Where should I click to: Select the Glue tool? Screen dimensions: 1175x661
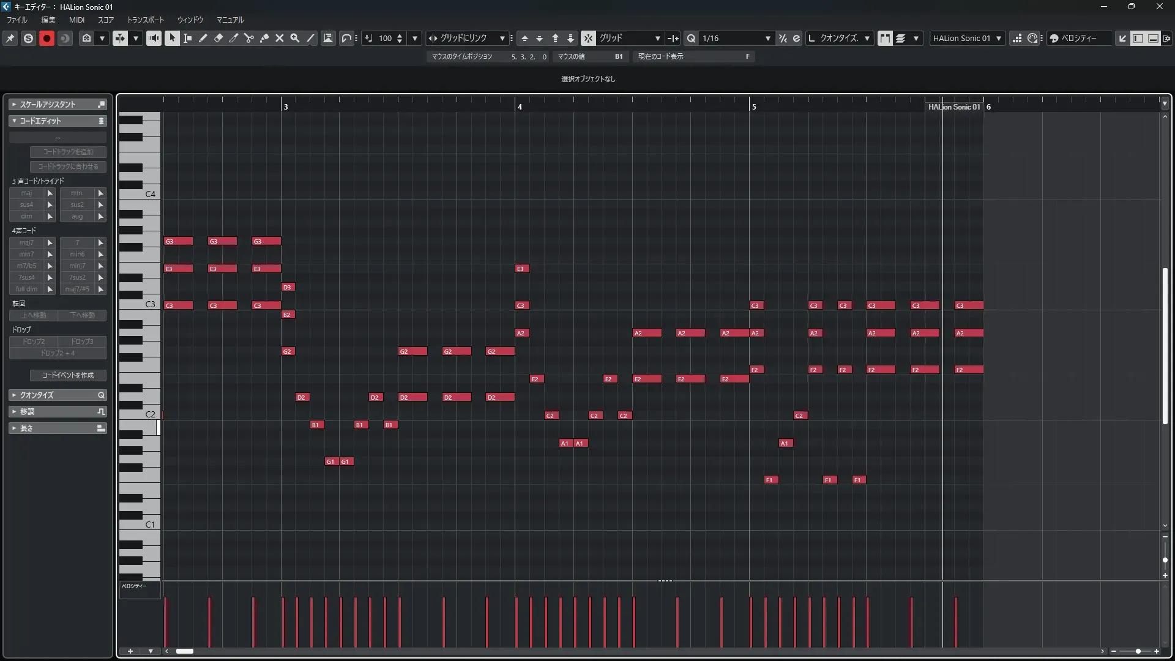pos(264,38)
